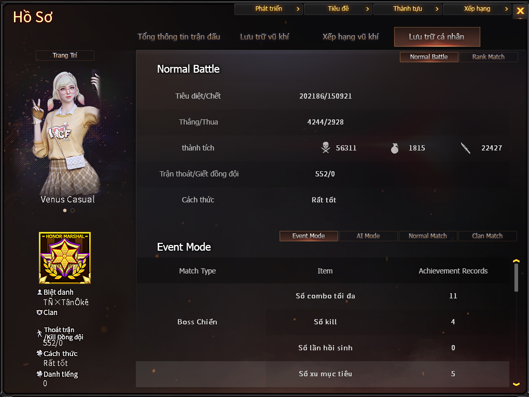Image resolution: width=529 pixels, height=397 pixels.
Task: Click the Honor Marshal rank badge
Action: tap(65, 257)
